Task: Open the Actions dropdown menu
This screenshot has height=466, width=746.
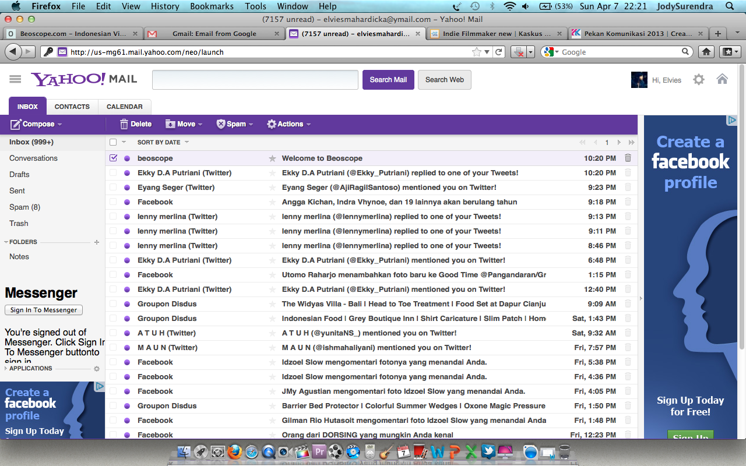Action: pyautogui.click(x=288, y=124)
